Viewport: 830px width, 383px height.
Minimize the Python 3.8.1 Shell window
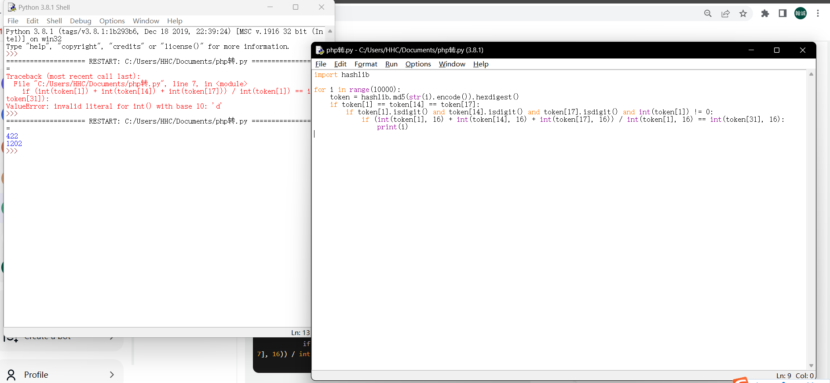(x=270, y=7)
